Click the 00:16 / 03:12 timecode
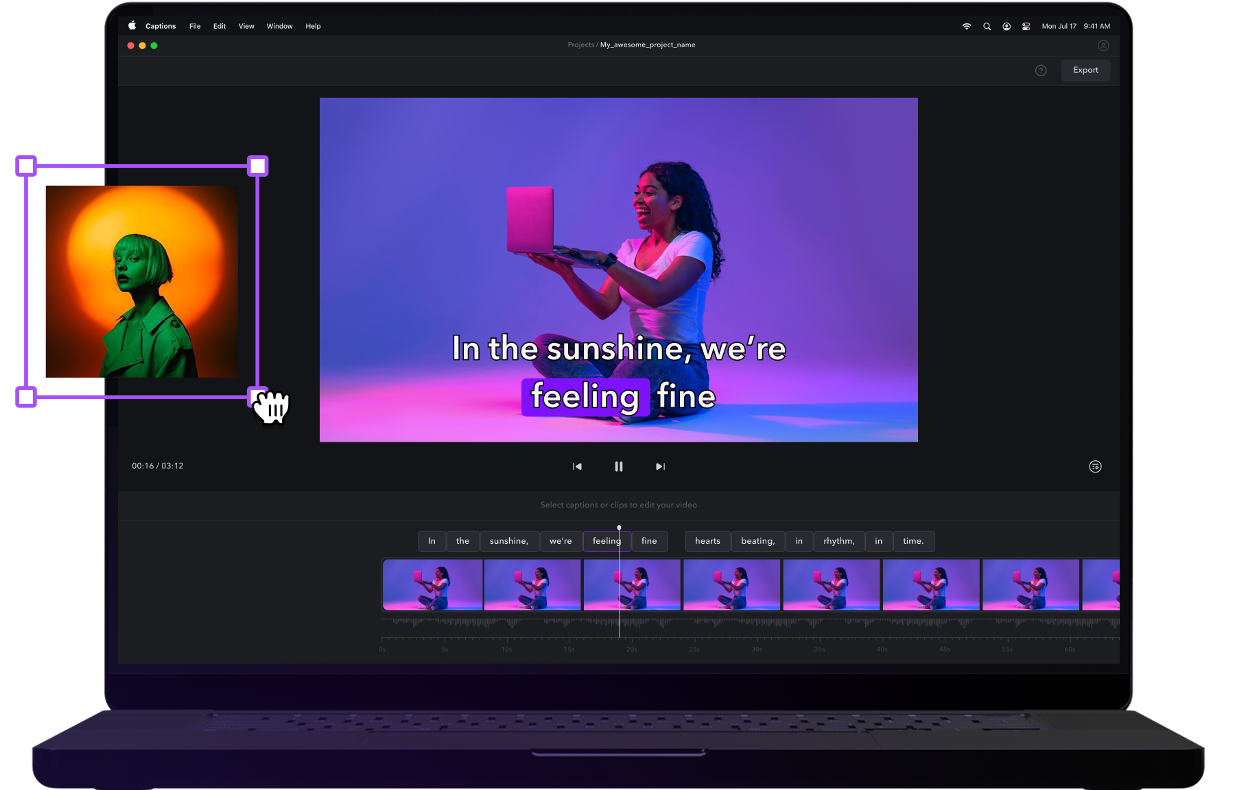 (x=158, y=466)
